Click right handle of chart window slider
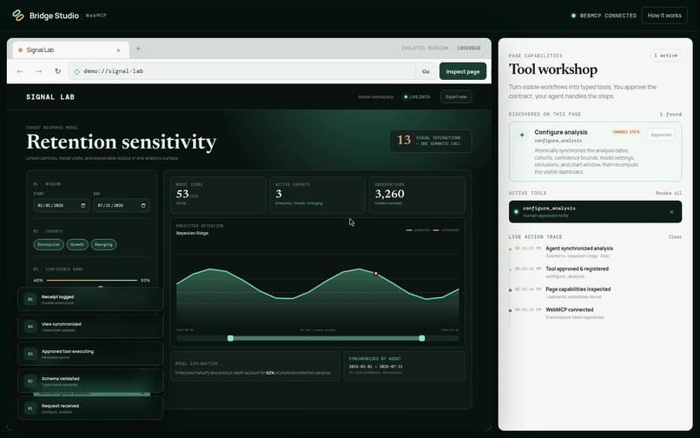700x438 pixels. 422,338
